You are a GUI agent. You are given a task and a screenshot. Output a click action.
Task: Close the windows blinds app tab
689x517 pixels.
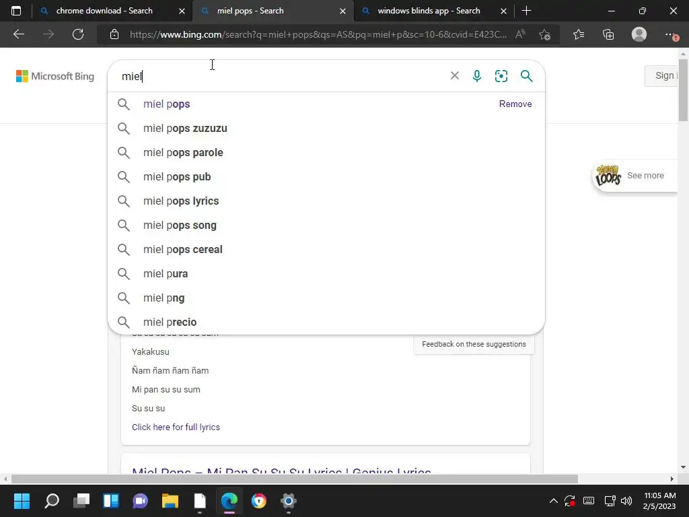504,11
